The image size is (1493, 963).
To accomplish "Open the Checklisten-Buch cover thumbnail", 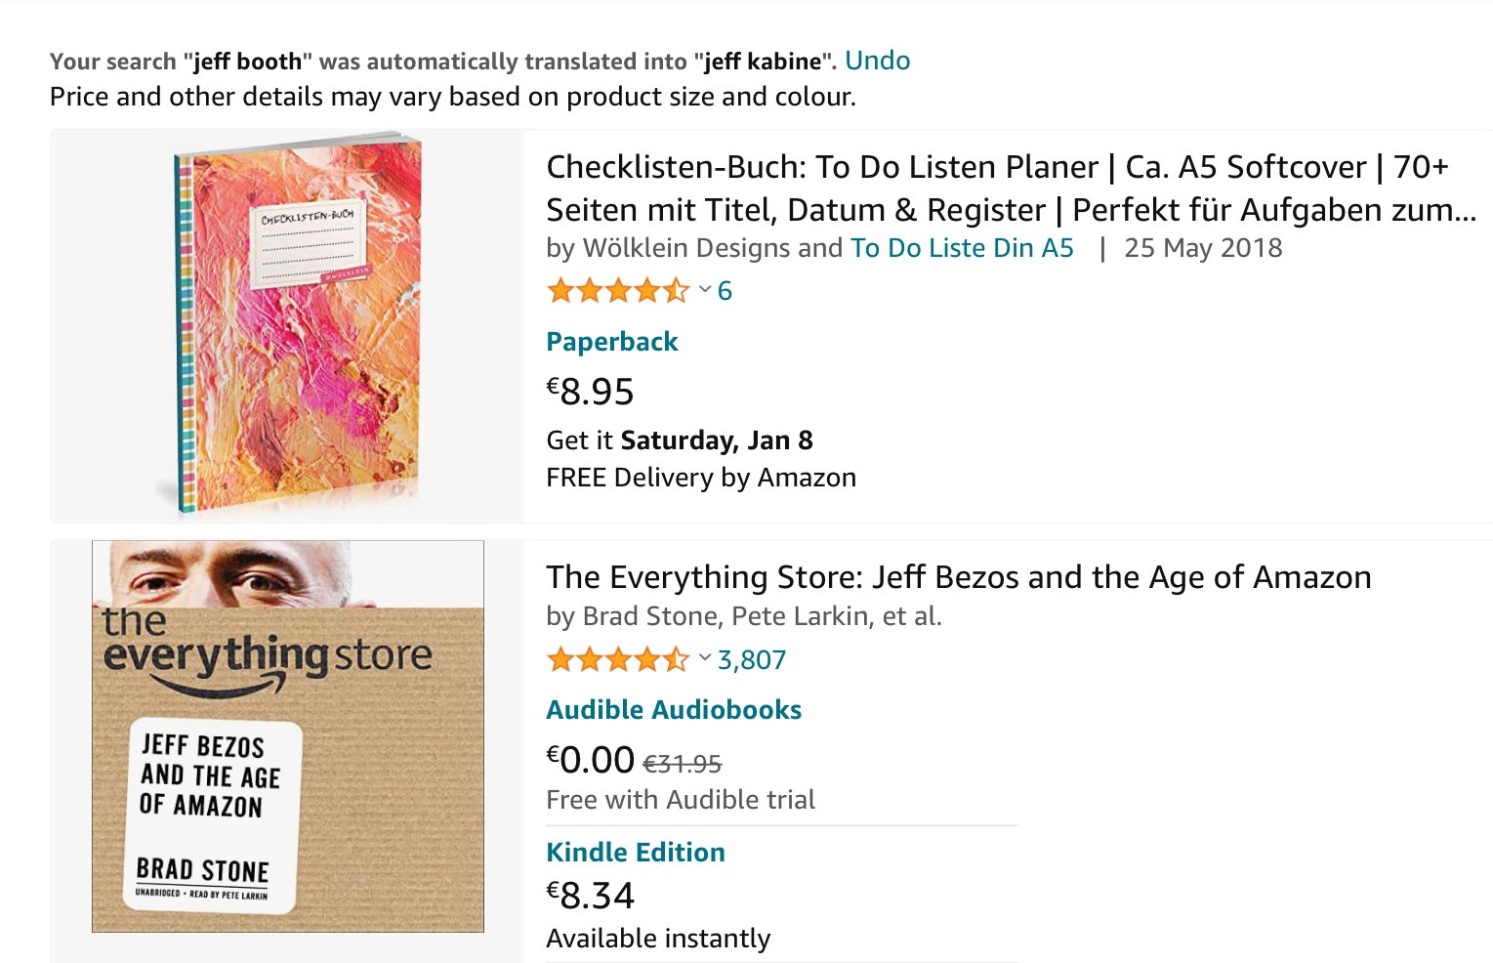I will [298, 325].
